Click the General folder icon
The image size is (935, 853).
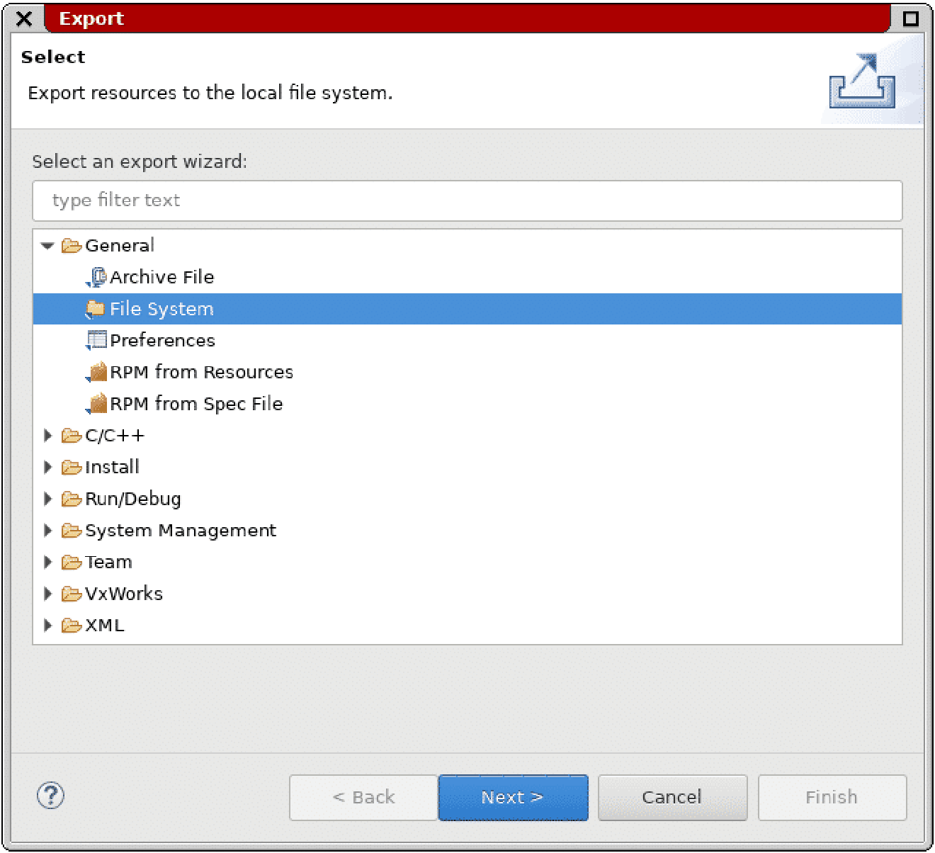point(71,245)
